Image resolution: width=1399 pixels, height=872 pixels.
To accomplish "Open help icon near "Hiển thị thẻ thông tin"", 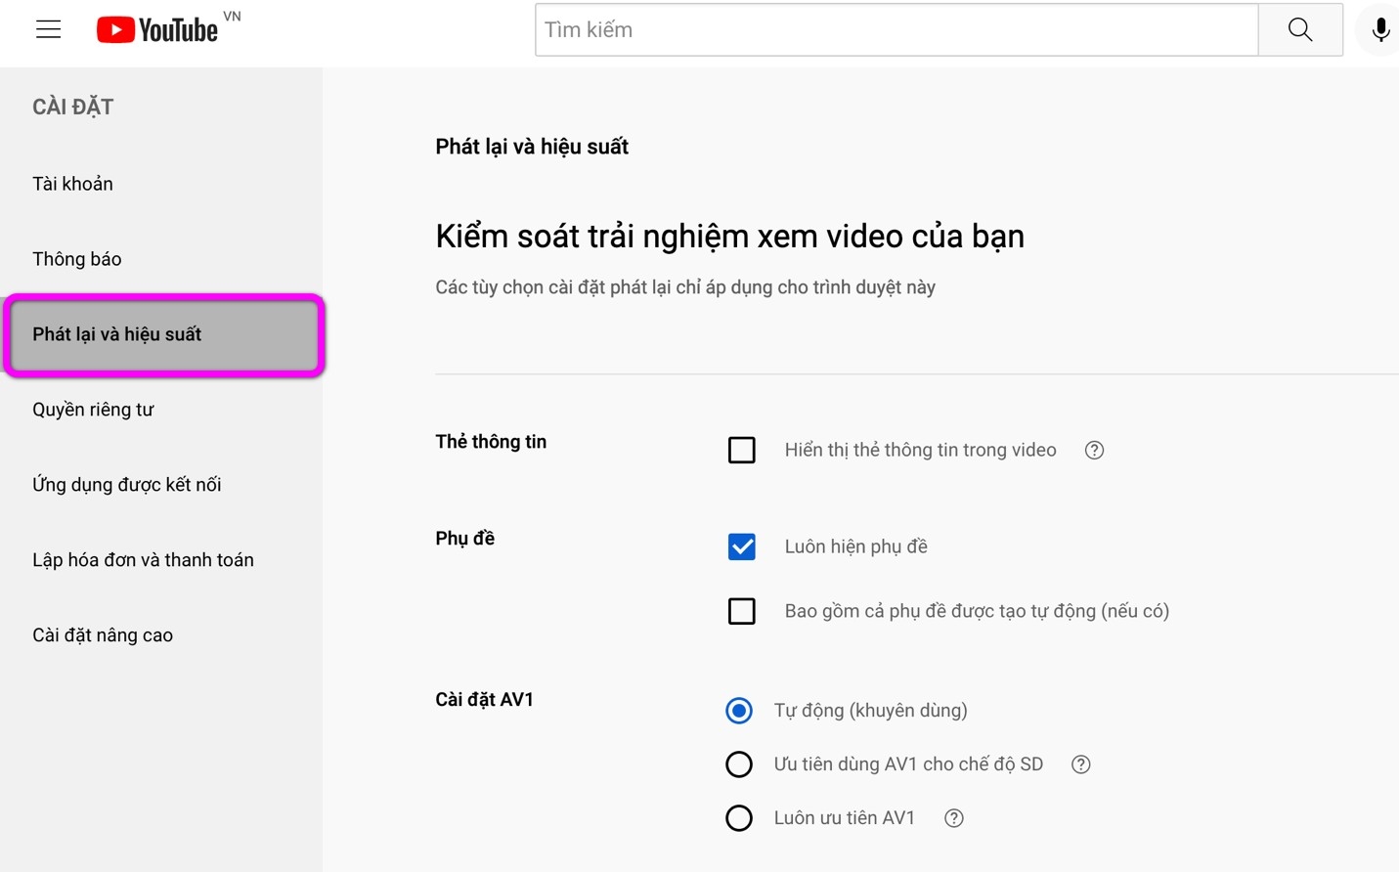I will point(1093,450).
